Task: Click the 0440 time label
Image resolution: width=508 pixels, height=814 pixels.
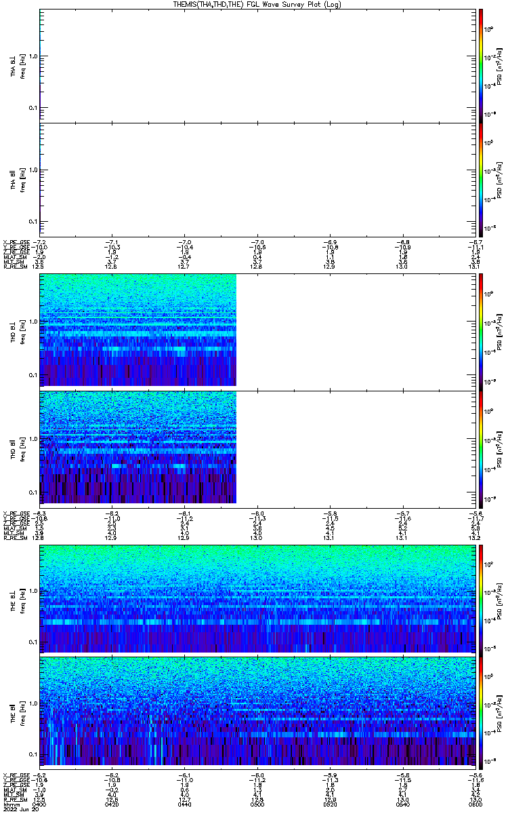Action: (x=184, y=804)
